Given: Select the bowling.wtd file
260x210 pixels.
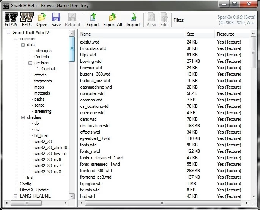Looking at the screenshot, I should pos(91,61).
